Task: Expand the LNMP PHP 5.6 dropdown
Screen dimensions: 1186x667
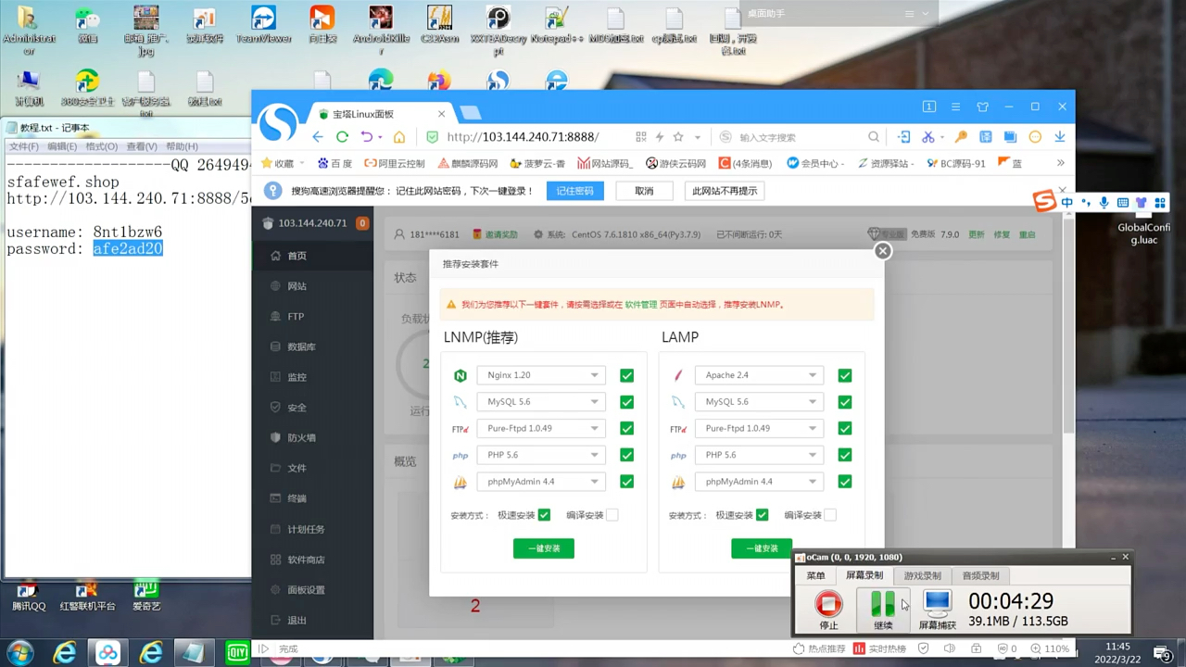Action: [541, 455]
